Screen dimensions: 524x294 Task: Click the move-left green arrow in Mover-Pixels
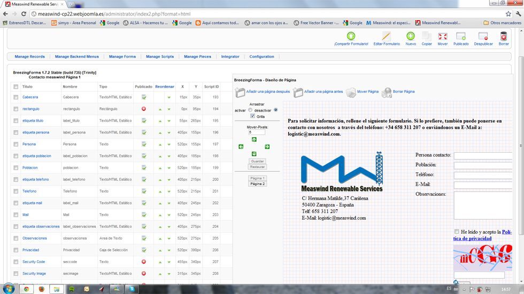click(241, 147)
